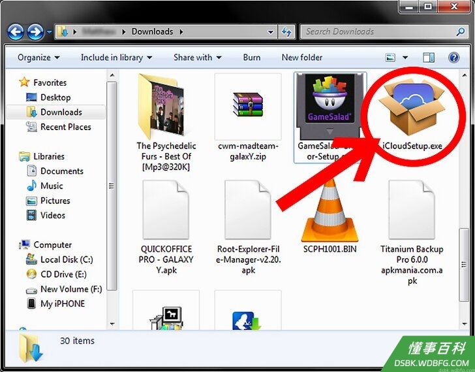This screenshot has height=372, width=475.
Task: Open the Share with menu
Action: 197,58
